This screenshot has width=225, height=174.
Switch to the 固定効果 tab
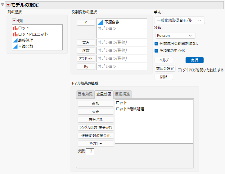[85, 94]
